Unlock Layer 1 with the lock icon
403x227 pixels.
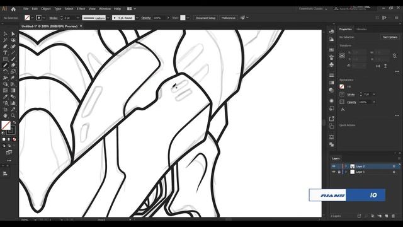click(x=339, y=172)
